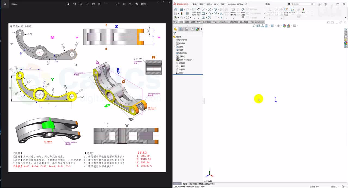Select 原点 (Origin) in feature tree
This screenshot has width=348, height=188.
(x=179, y=73)
